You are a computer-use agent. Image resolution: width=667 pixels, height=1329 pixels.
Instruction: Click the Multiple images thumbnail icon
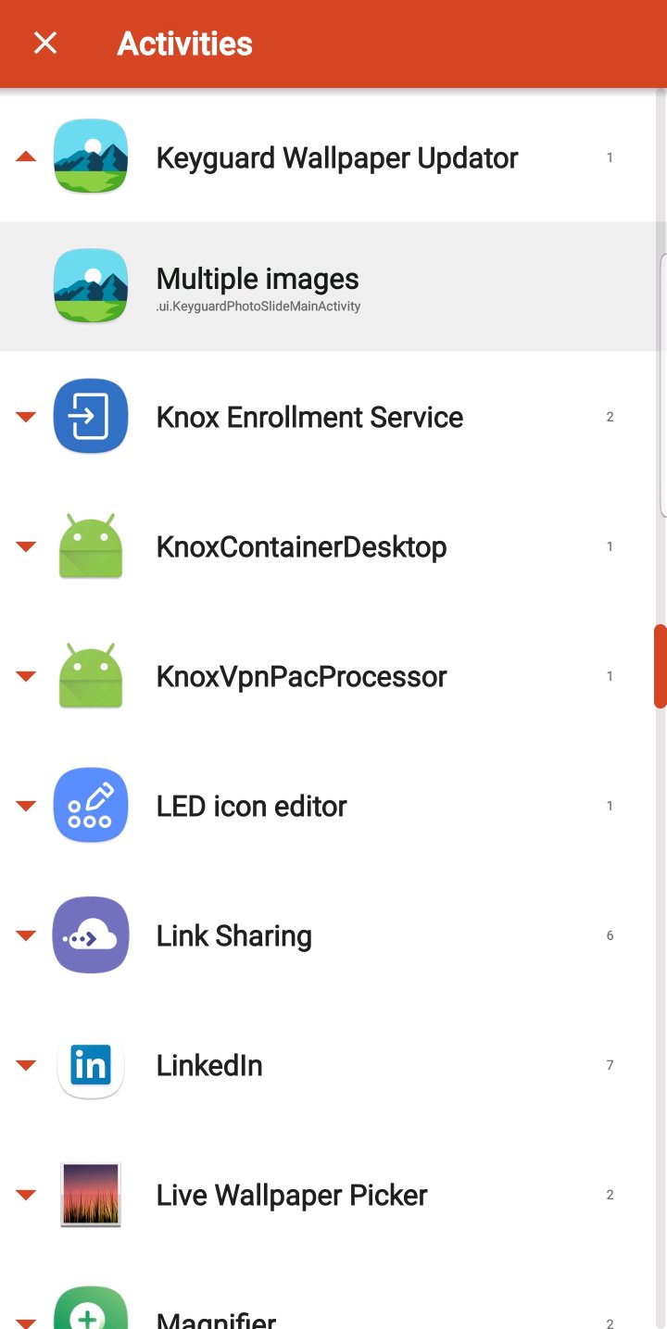[90, 286]
